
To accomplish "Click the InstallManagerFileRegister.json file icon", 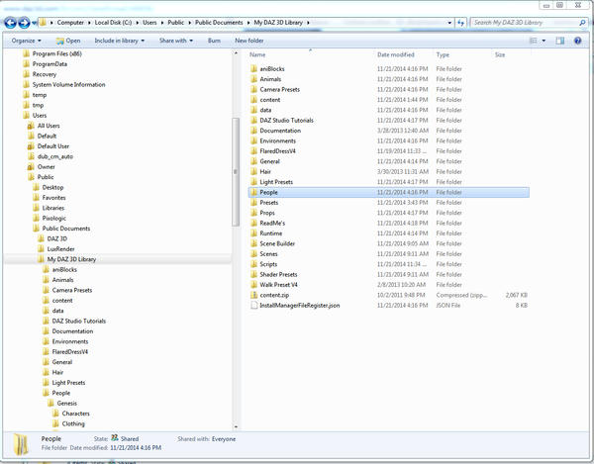I will (253, 305).
